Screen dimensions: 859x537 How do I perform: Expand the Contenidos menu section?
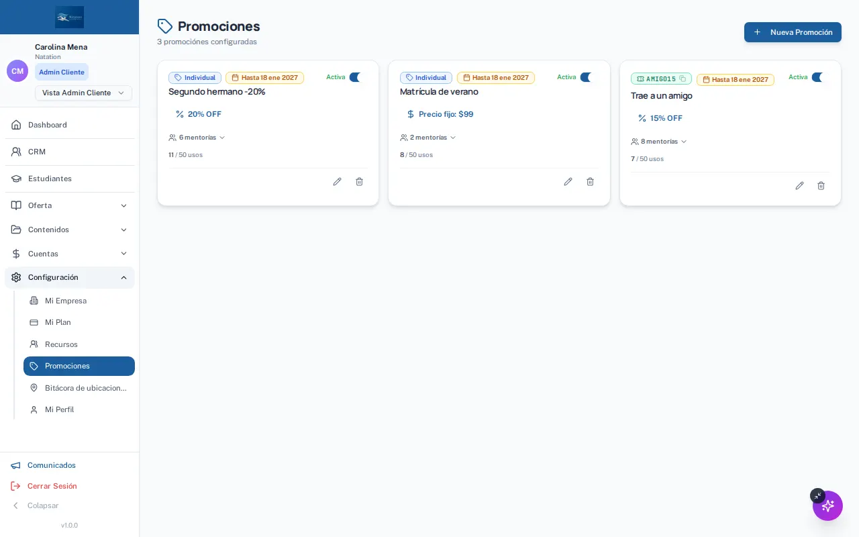tap(70, 230)
